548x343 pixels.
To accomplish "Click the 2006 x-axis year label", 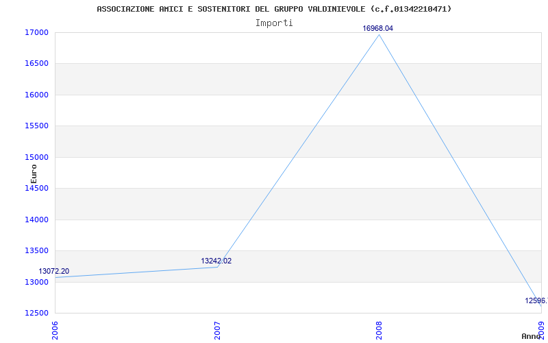I will (55, 331).
